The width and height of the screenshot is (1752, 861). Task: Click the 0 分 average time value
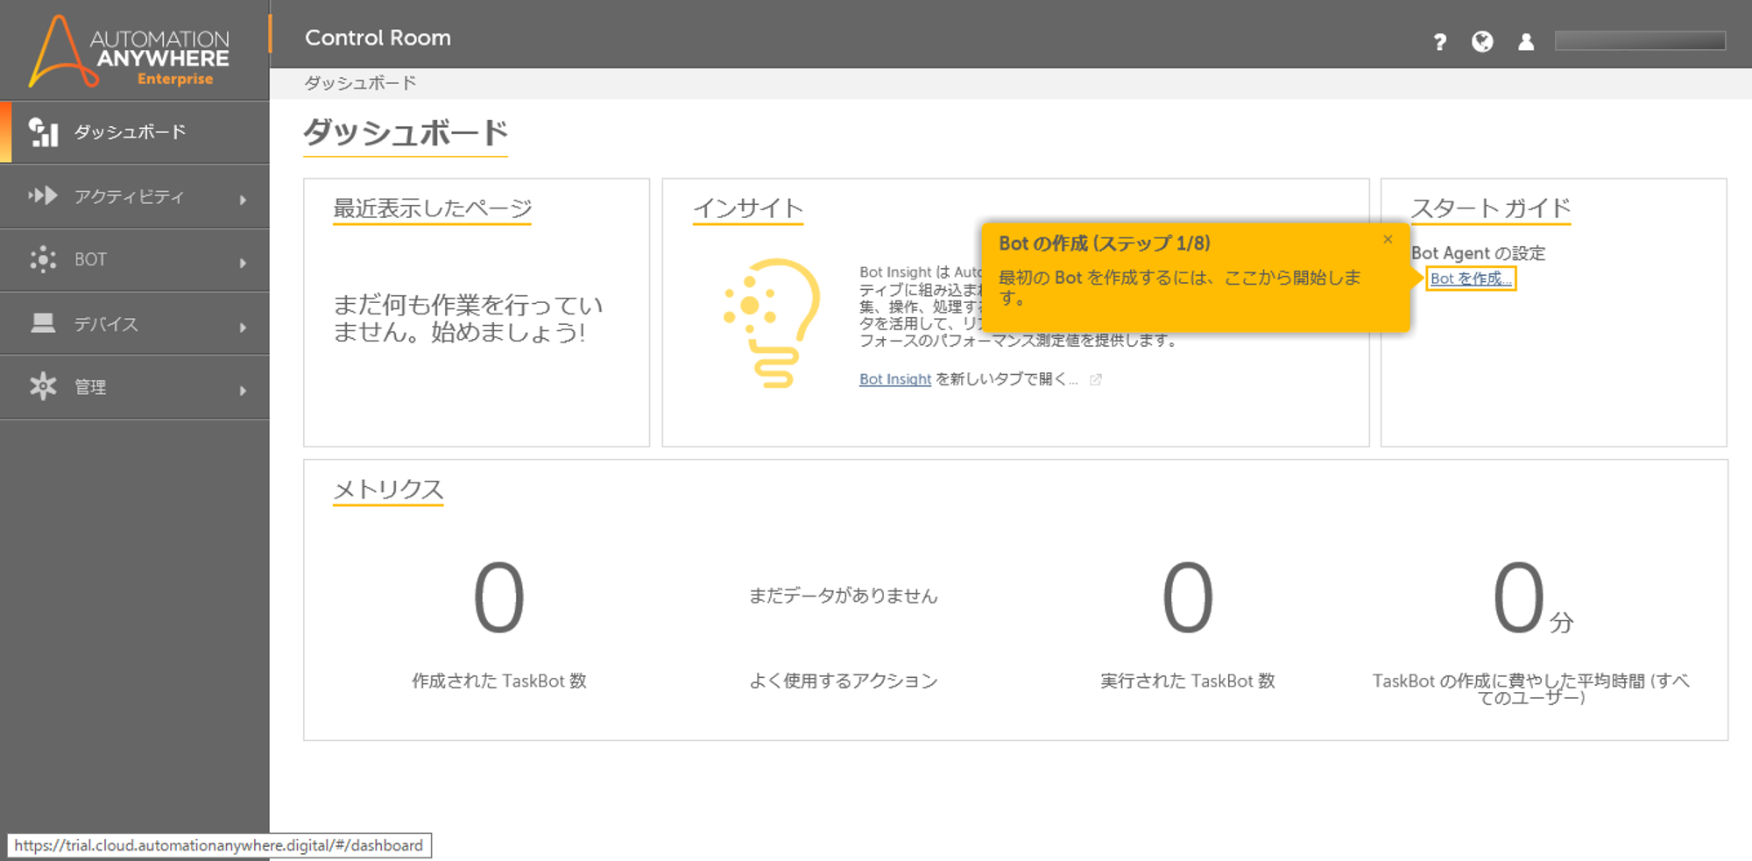[x=1533, y=598]
